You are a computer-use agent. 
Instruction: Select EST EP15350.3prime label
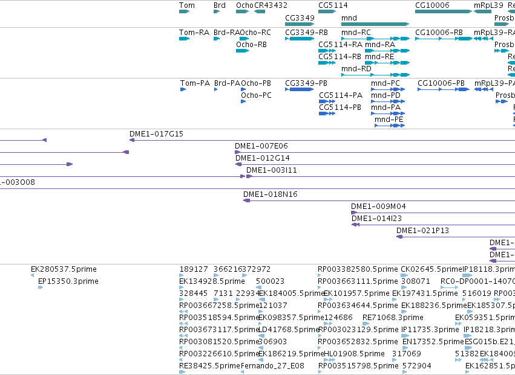point(68,281)
